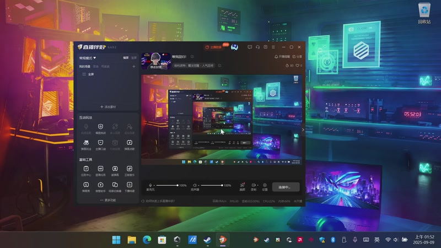Switch to 竖屏 portrait orientation
Screen dimensions: 441x248
coord(134,58)
